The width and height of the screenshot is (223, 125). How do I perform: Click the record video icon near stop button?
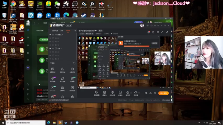click(x=146, y=93)
